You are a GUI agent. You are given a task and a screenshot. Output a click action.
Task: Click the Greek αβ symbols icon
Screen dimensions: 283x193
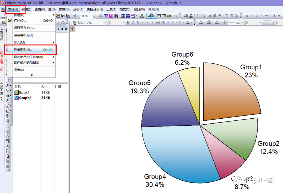(x=158, y=23)
